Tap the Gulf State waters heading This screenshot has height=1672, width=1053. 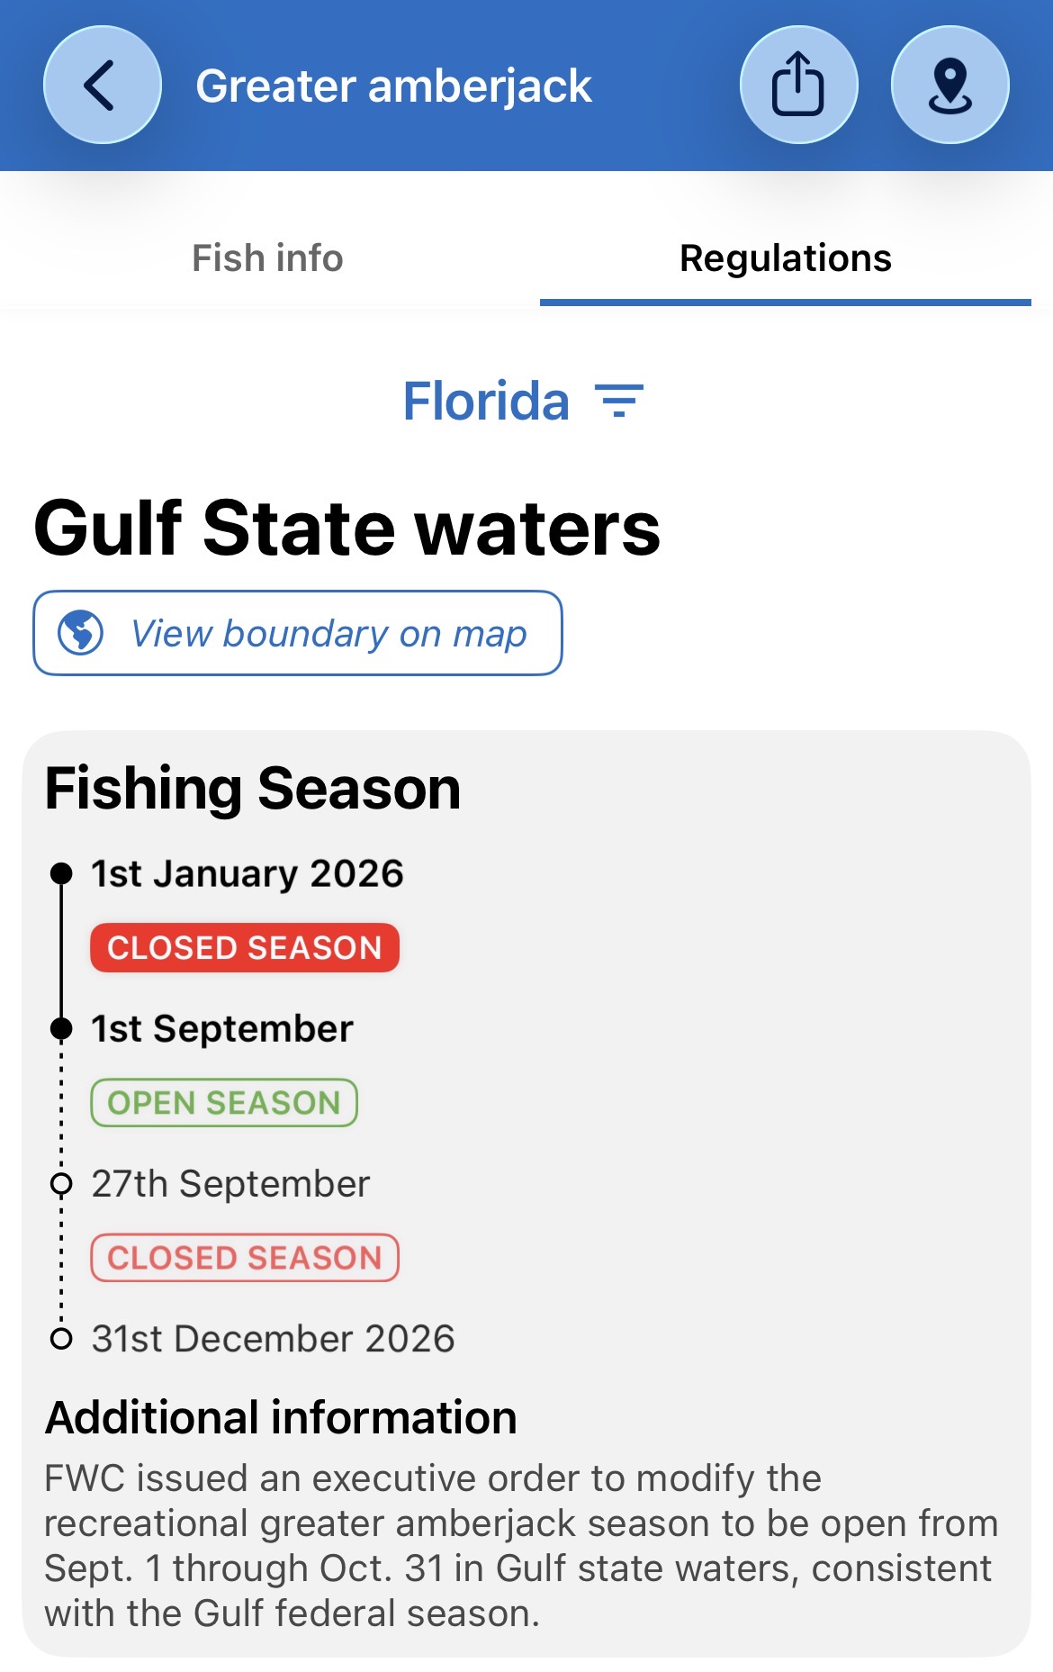point(346,529)
